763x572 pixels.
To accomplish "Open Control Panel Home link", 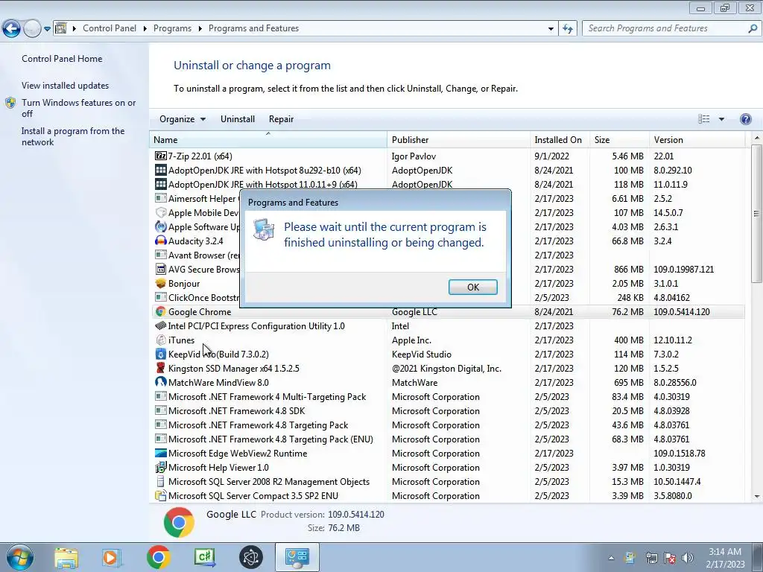I will [x=62, y=59].
